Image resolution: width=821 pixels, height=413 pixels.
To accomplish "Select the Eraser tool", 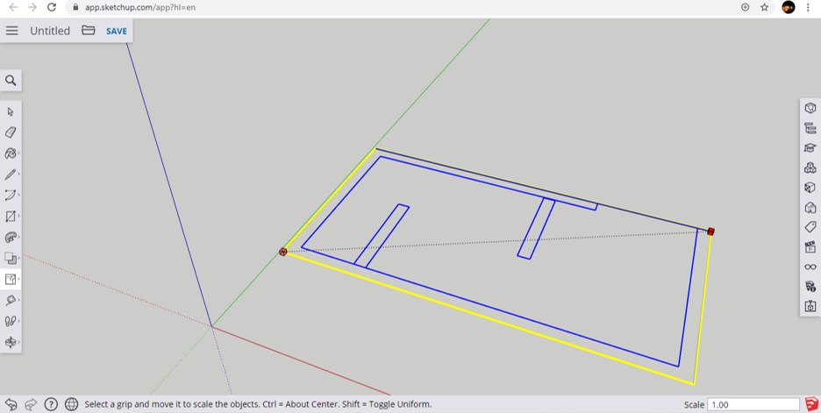I will tap(11, 132).
